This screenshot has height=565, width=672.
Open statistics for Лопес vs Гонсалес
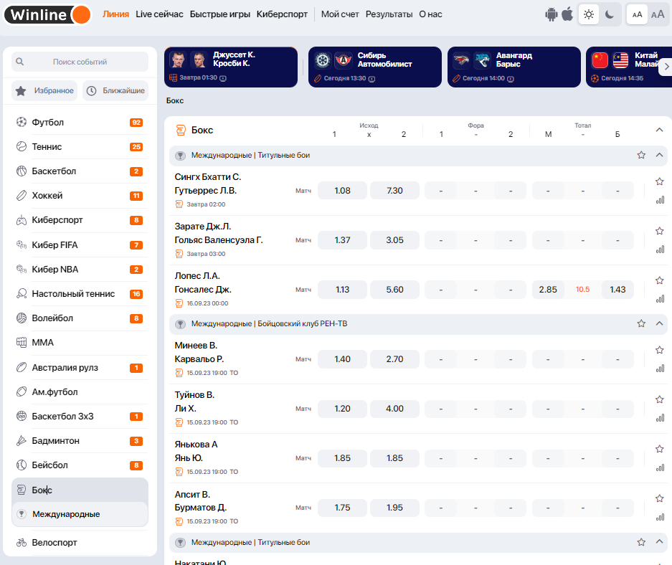pyautogui.click(x=660, y=299)
